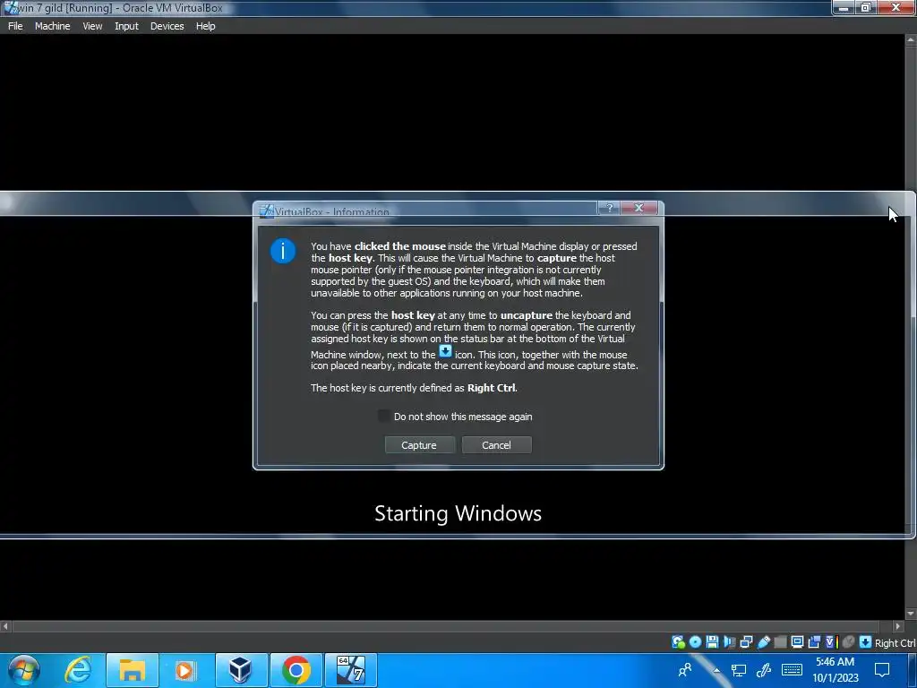Click the grey shared folders status icon
This screenshot has height=688, width=917.
click(780, 641)
